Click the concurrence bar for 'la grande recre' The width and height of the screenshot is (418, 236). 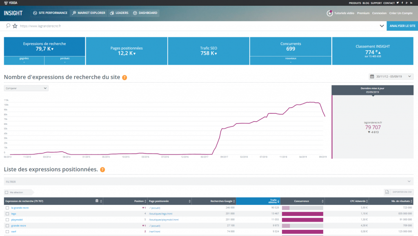302,208
